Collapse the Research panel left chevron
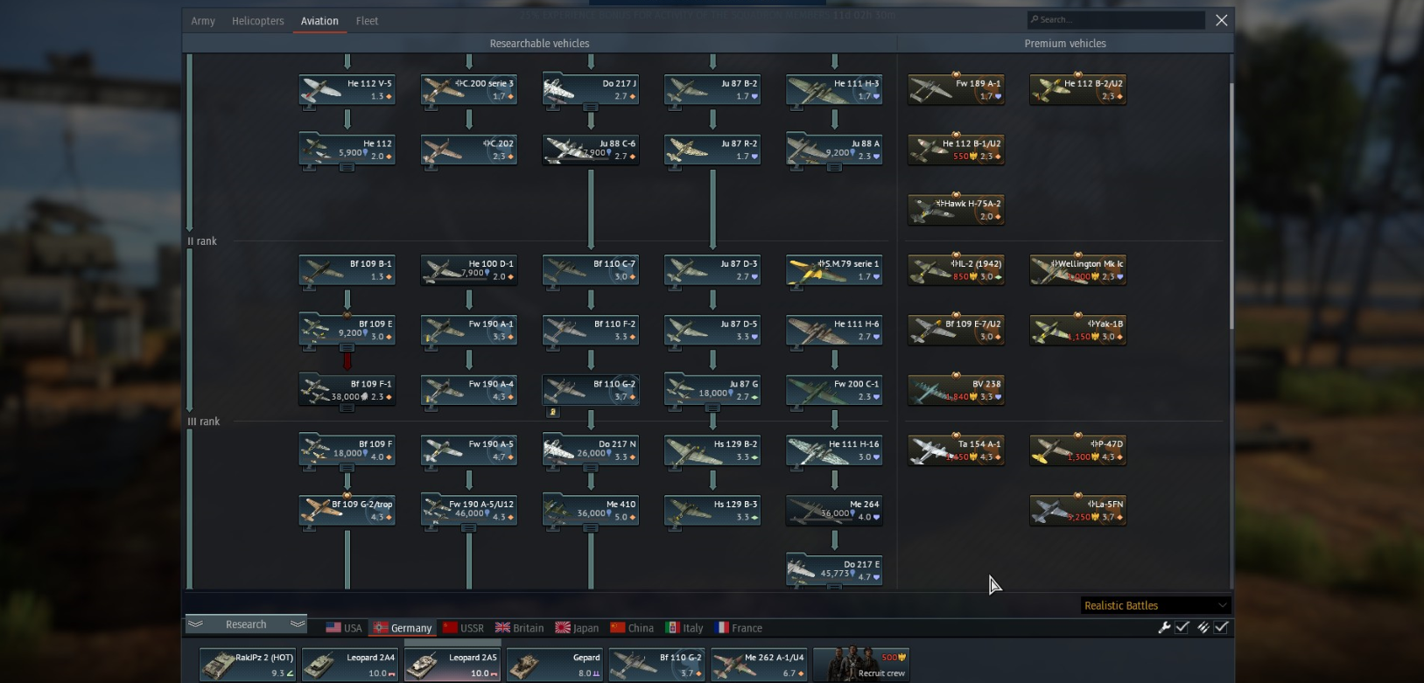Viewport: 1424px width, 683px height. (x=196, y=624)
